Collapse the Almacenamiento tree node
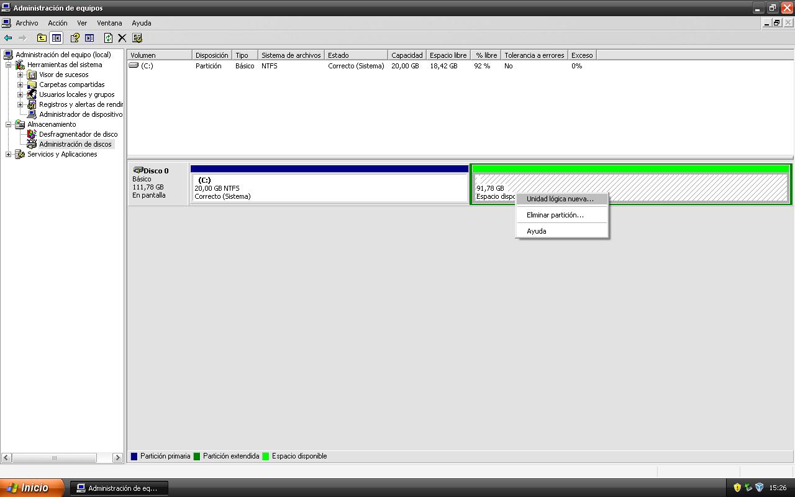Viewport: 795px width, 497px height. [8, 124]
